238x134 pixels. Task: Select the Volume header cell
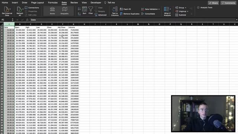(x=74, y=27)
